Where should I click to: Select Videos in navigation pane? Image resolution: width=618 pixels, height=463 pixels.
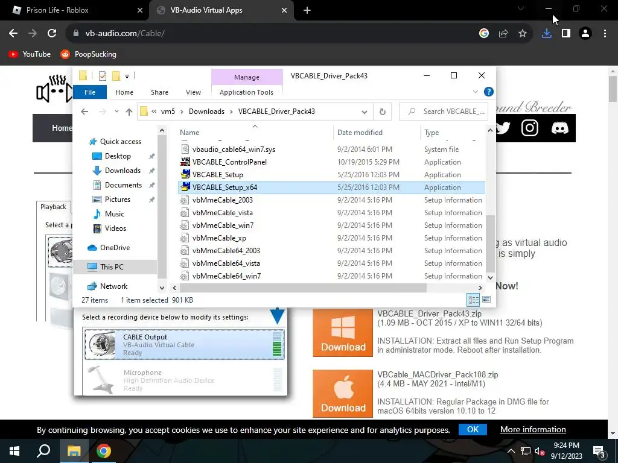pos(115,228)
